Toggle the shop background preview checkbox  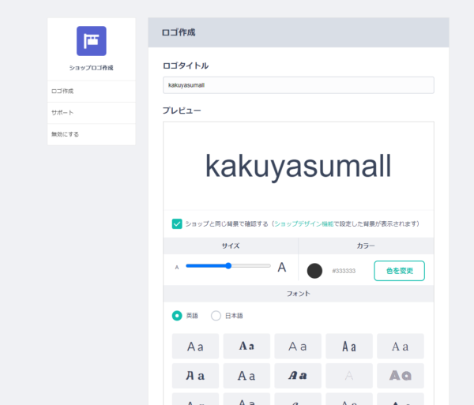tap(177, 223)
